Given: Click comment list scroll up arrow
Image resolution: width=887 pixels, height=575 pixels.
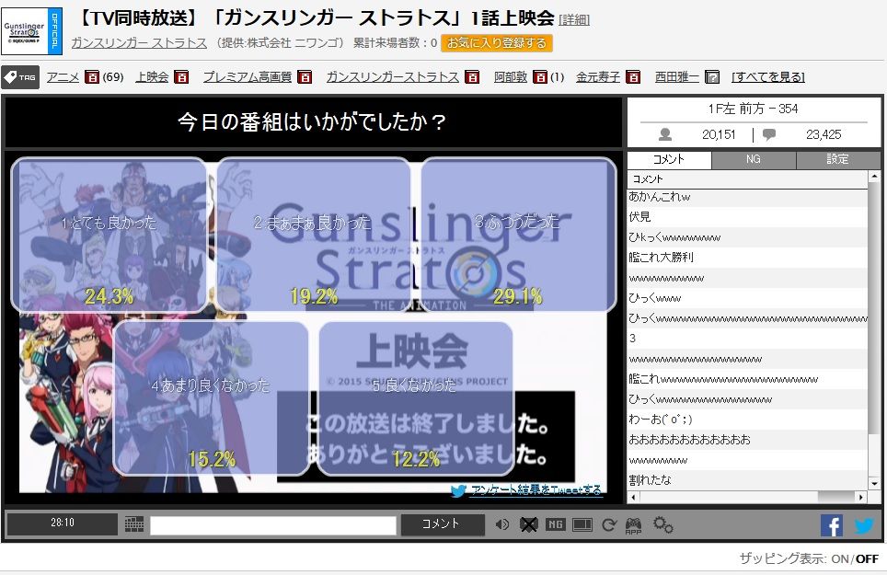Looking at the screenshot, I should pyautogui.click(x=874, y=177).
